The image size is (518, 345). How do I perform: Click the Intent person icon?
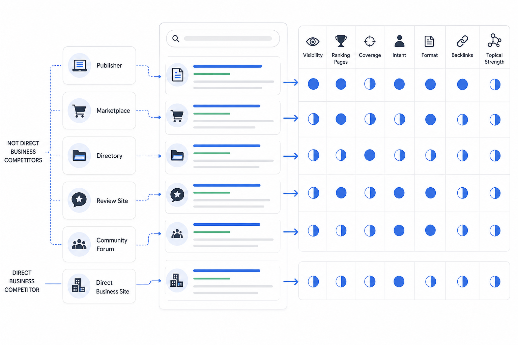(x=399, y=41)
